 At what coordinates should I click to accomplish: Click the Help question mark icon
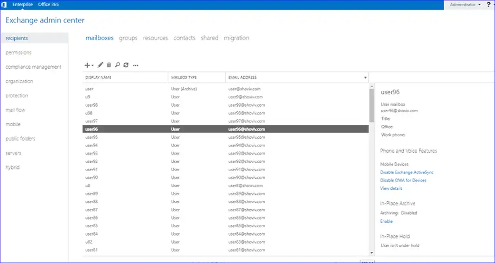488,5
